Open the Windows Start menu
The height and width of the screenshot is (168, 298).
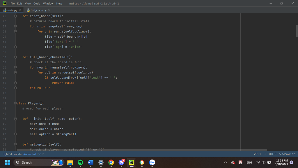(7, 162)
